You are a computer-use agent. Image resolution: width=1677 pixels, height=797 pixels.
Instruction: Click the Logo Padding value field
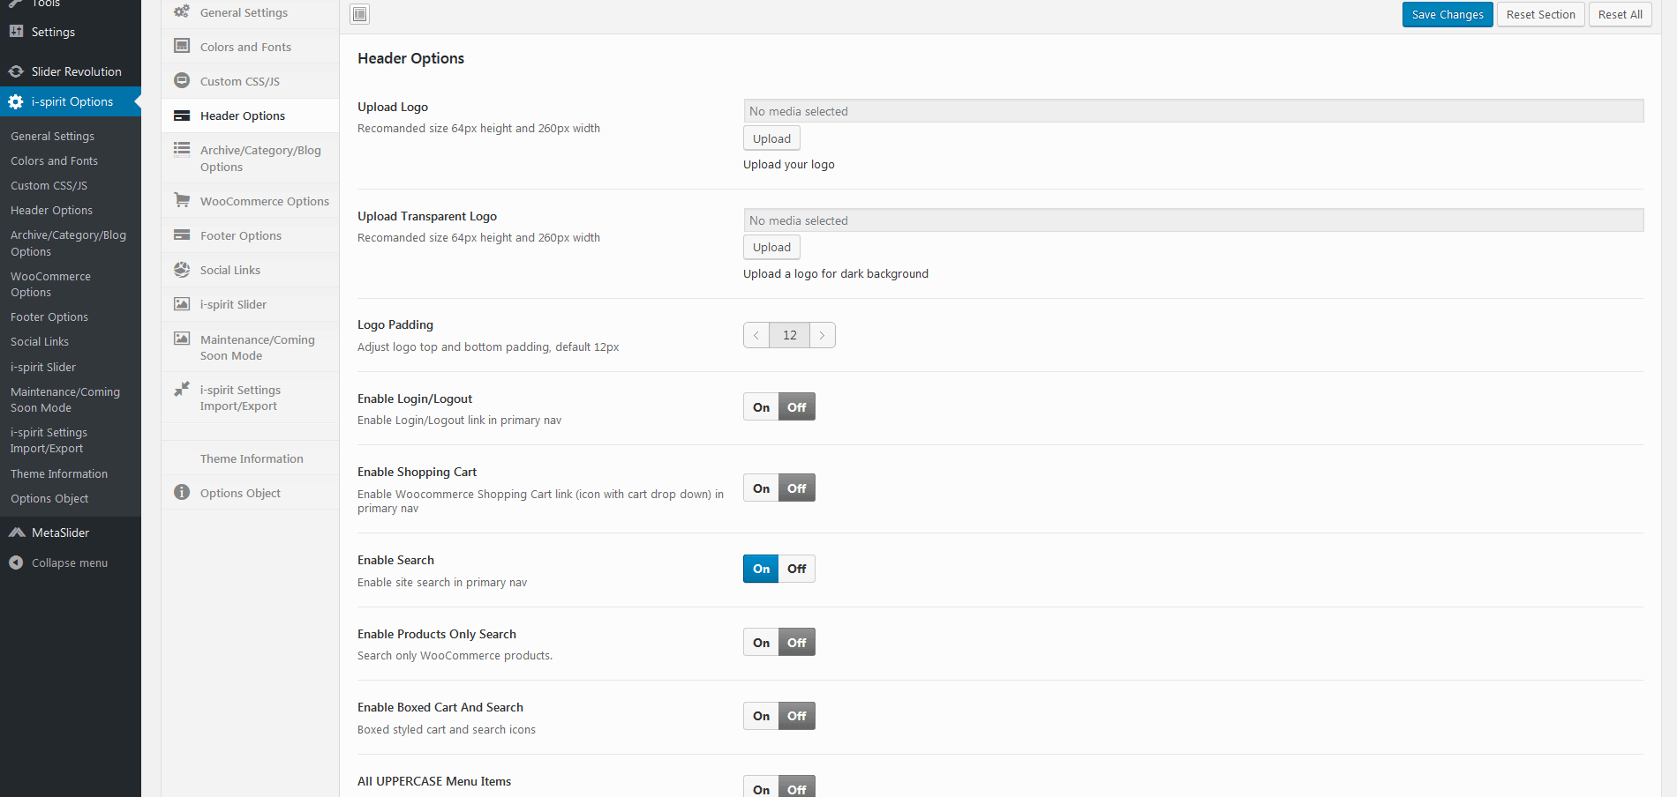click(x=790, y=335)
